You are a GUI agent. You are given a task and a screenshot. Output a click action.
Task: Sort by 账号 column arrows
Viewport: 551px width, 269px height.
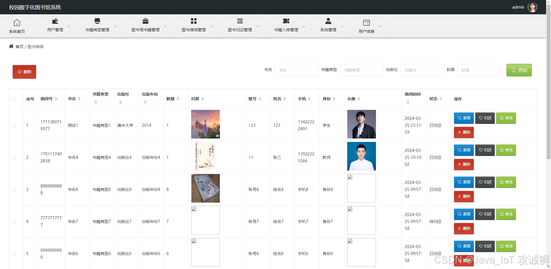click(260, 99)
